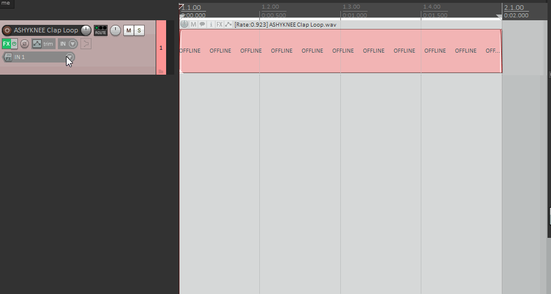
Task: Select track number 1 in pink strip
Action: [161, 48]
